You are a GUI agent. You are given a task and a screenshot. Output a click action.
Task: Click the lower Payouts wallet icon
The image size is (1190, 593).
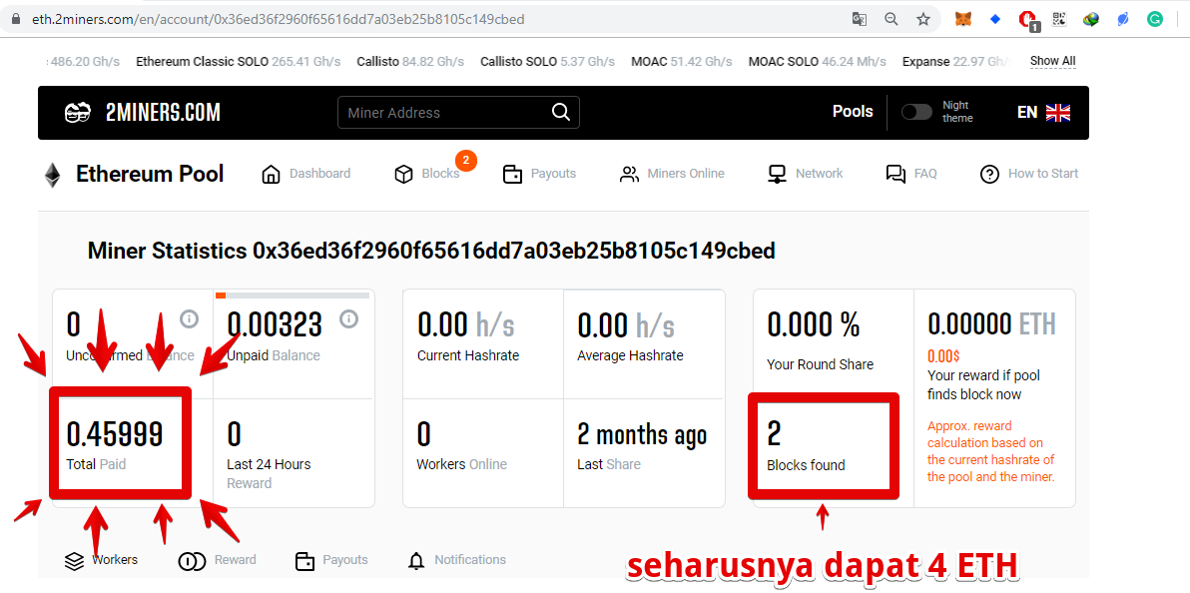click(304, 561)
